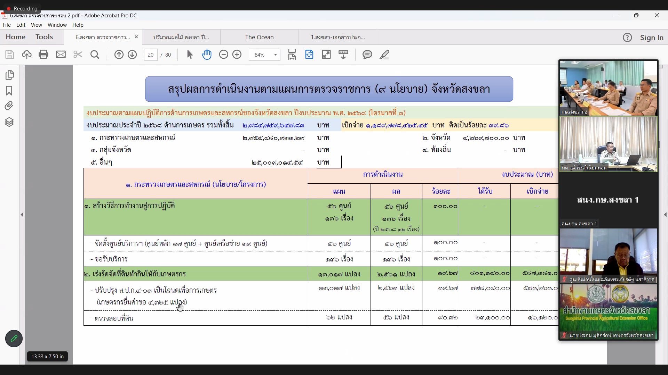Click the fit page scrolling icon
668x375 pixels.
(292, 55)
